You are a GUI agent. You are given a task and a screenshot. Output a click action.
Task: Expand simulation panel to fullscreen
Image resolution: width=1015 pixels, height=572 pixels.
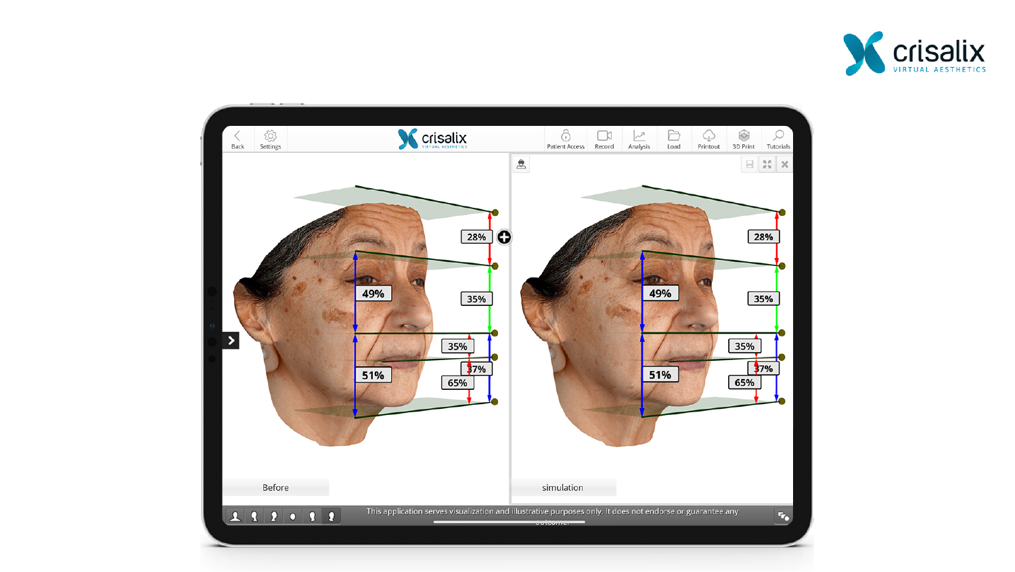coord(767,164)
